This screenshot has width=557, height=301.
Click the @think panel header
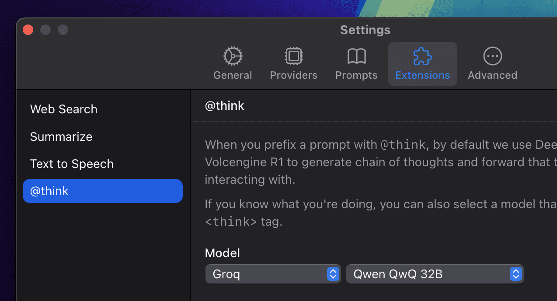(225, 105)
